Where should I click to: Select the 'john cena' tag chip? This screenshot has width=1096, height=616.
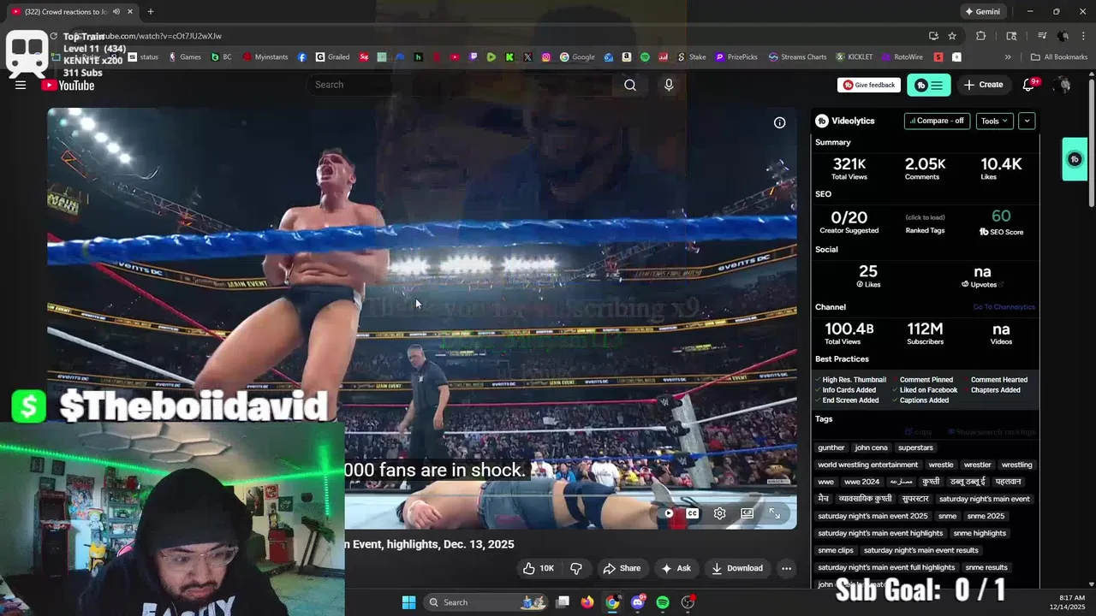click(871, 447)
